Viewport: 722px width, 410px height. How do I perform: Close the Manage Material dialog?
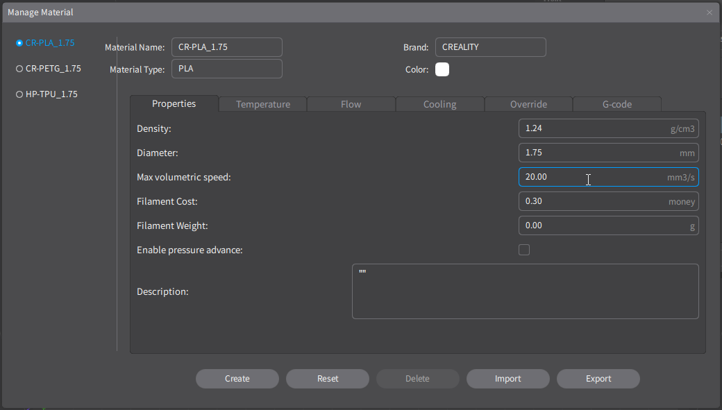(x=709, y=12)
